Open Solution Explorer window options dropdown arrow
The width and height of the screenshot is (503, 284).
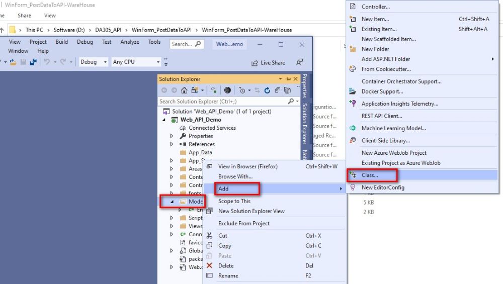pos(280,79)
